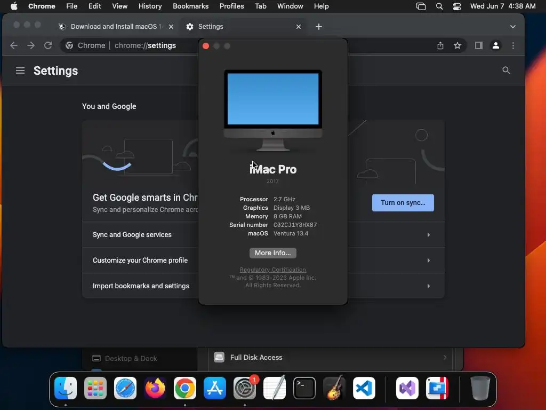Open GarageBand from the Dock
This screenshot has width=546, height=410.
(334, 388)
